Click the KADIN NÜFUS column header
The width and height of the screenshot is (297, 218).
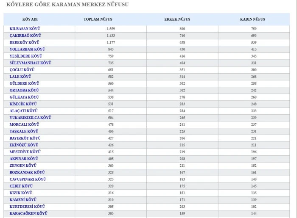click(252, 19)
